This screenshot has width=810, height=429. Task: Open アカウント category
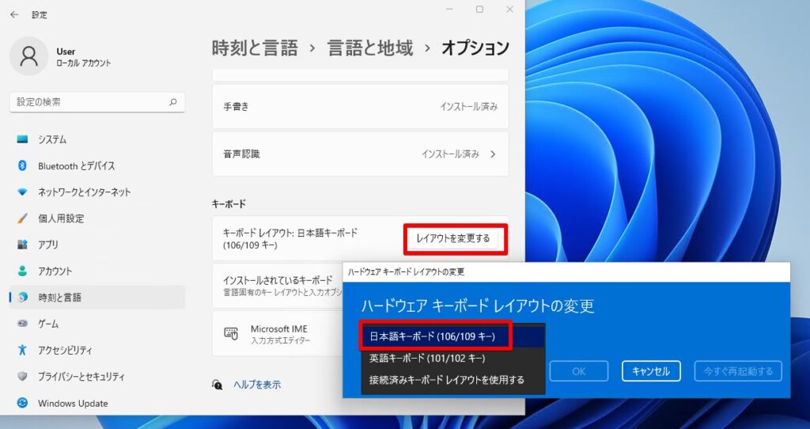(x=97, y=271)
